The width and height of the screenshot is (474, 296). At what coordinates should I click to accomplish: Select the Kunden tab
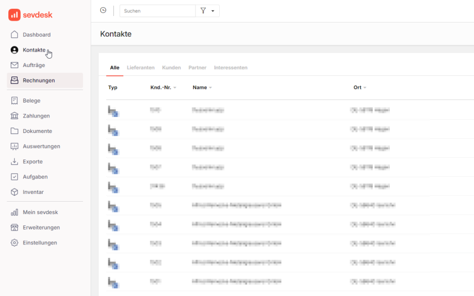click(171, 68)
